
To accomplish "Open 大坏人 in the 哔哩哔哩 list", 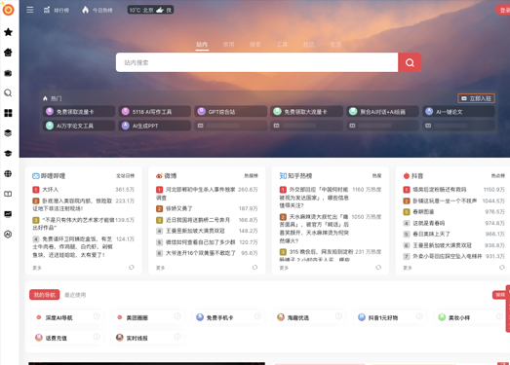I will point(51,190).
